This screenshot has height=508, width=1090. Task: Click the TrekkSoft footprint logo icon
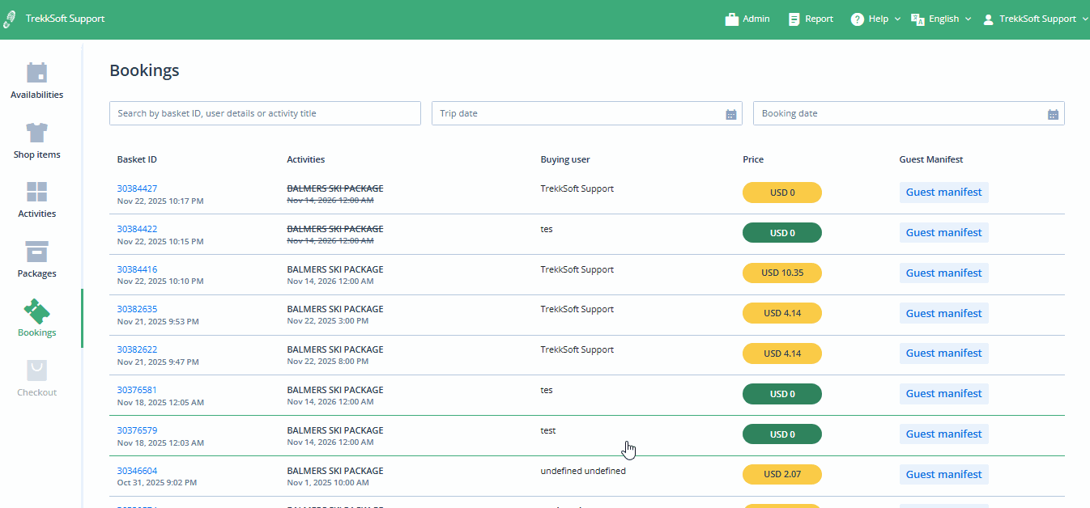tap(10, 19)
